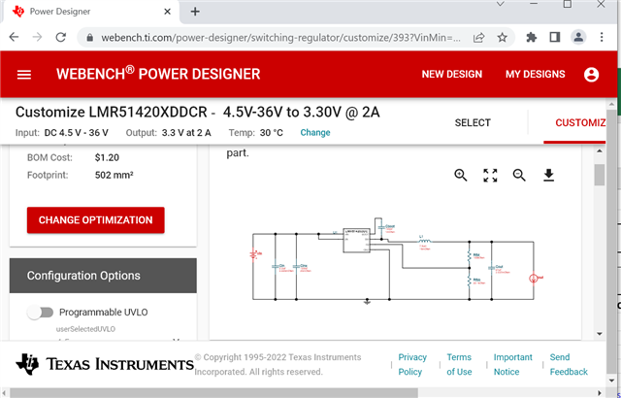Open browser extensions puzzle icon
Viewport: 621px width, 398px height.
pos(532,37)
